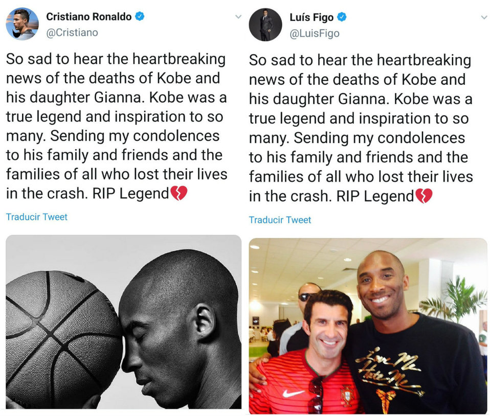Click the tweet text in Figo's post
490x416 pixels.
[361, 128]
